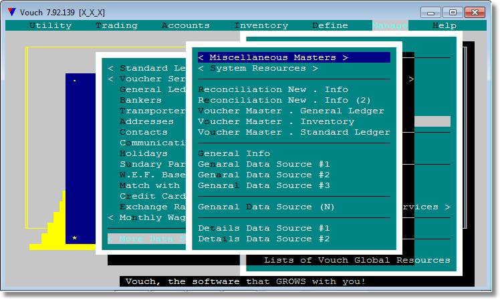
Task: Select Genaral Data Source (N)
Action: coord(266,207)
